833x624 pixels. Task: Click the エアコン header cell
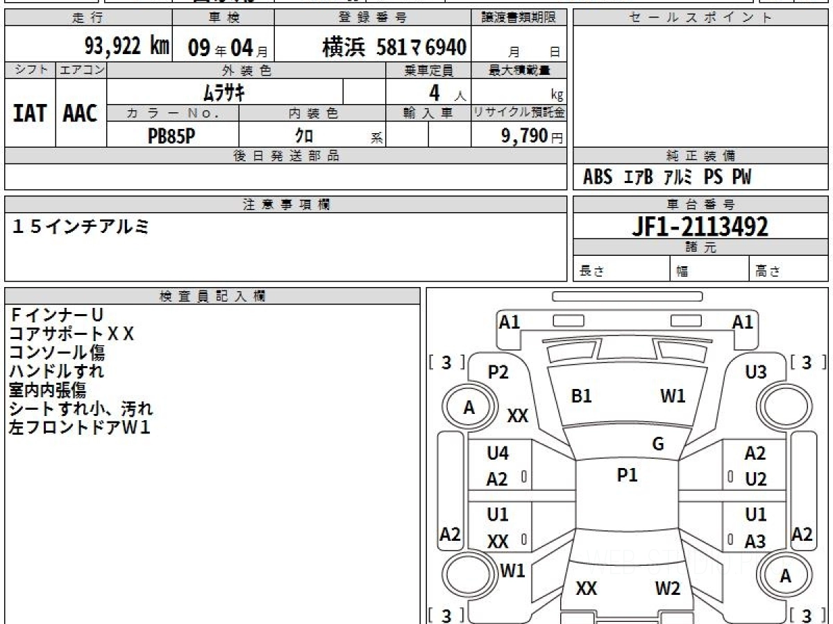coord(81,70)
